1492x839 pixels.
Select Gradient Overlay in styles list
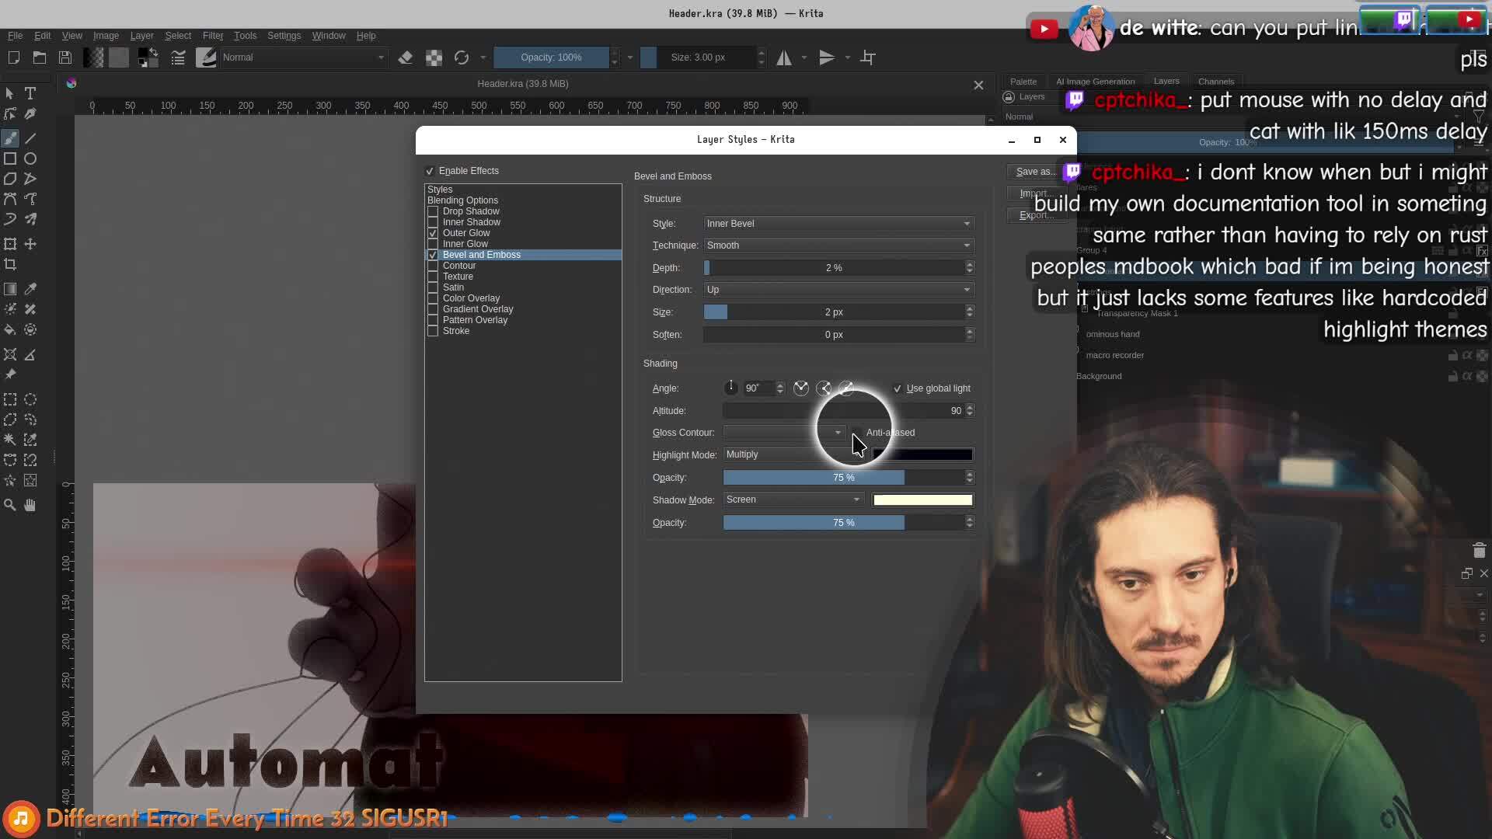coord(477,309)
